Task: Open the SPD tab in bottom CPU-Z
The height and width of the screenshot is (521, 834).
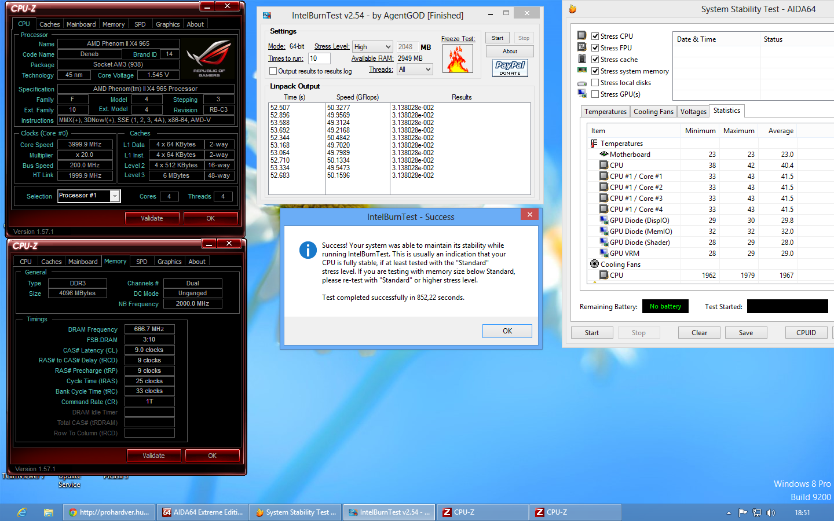Action: (x=142, y=262)
